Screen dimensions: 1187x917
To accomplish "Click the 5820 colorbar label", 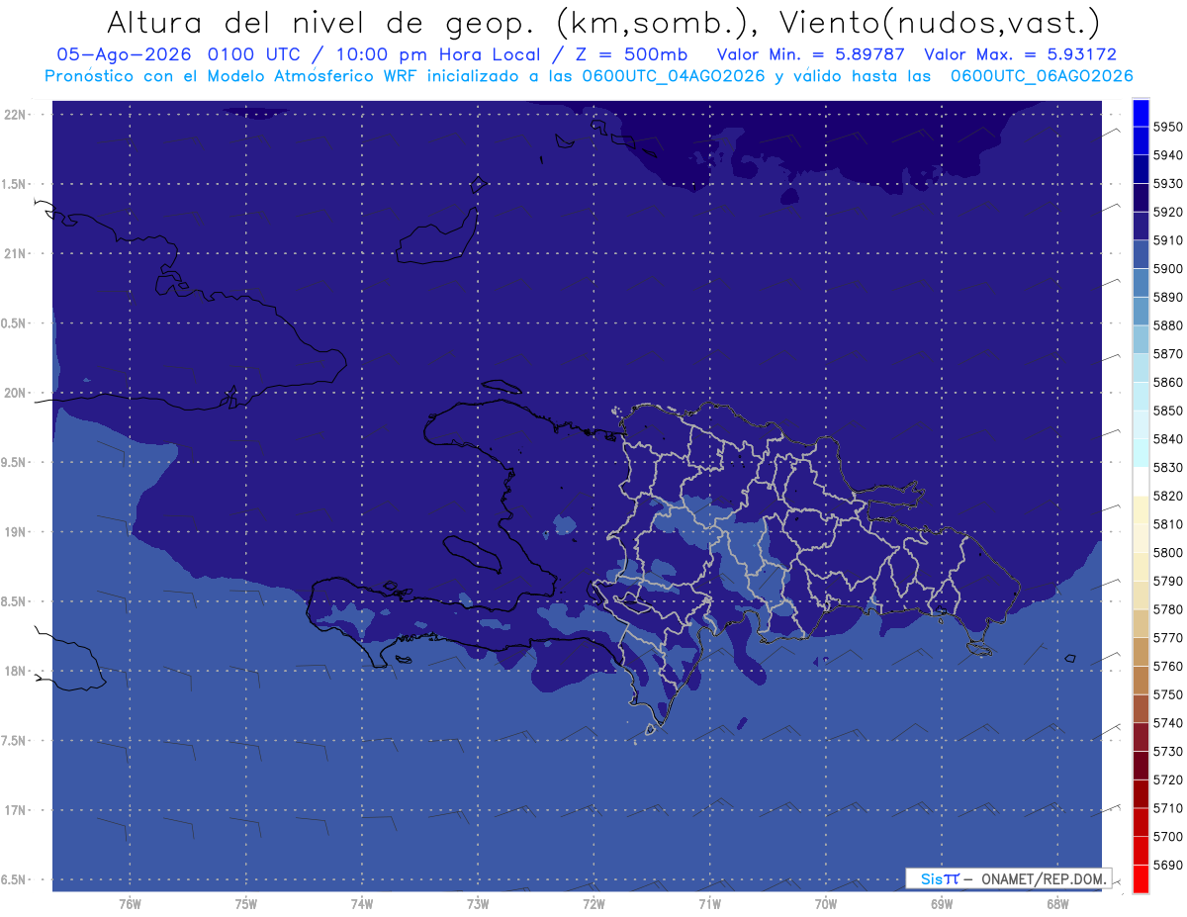I will [1167, 496].
